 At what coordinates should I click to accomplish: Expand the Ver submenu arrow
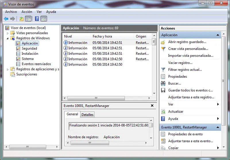(218, 104)
